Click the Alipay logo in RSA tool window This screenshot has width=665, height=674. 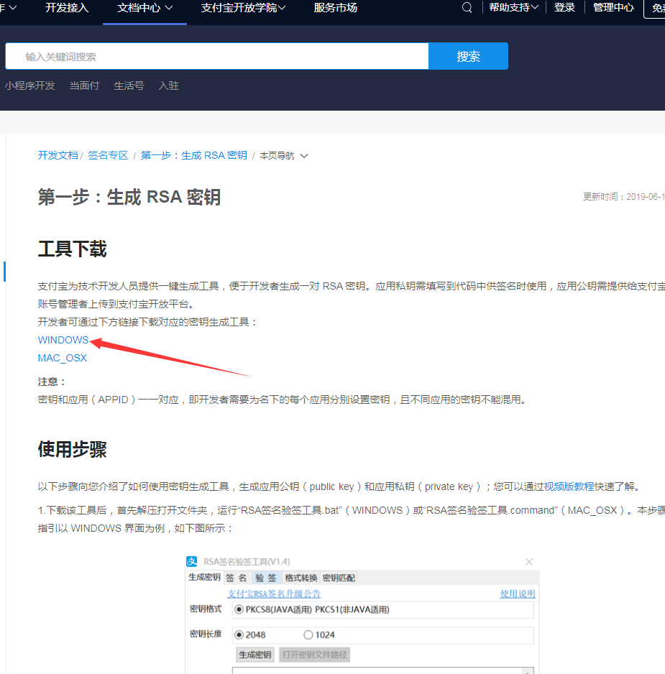click(x=192, y=561)
